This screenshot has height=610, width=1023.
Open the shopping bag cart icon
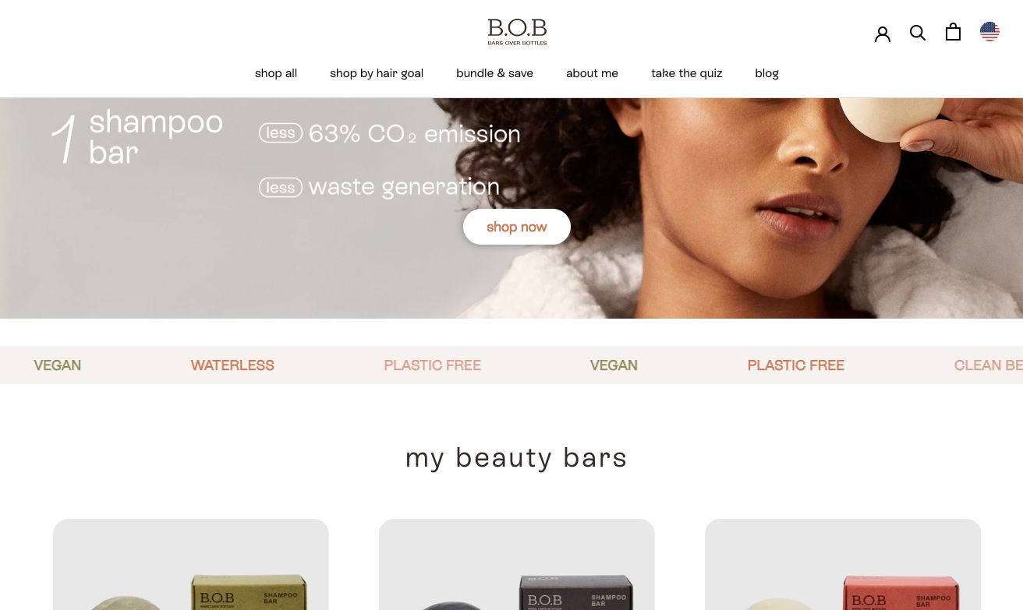[953, 32]
